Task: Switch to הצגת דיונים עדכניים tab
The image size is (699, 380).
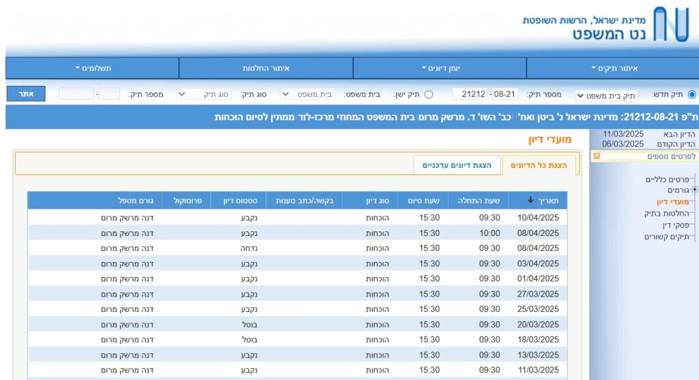Action: point(457,165)
